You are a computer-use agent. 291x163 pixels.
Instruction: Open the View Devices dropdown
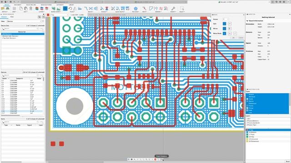(x=24, y=21)
